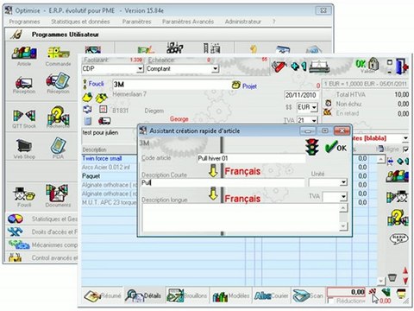The width and height of the screenshot is (414, 311).
Task: Switch to the Scan tab
Action: click(308, 295)
